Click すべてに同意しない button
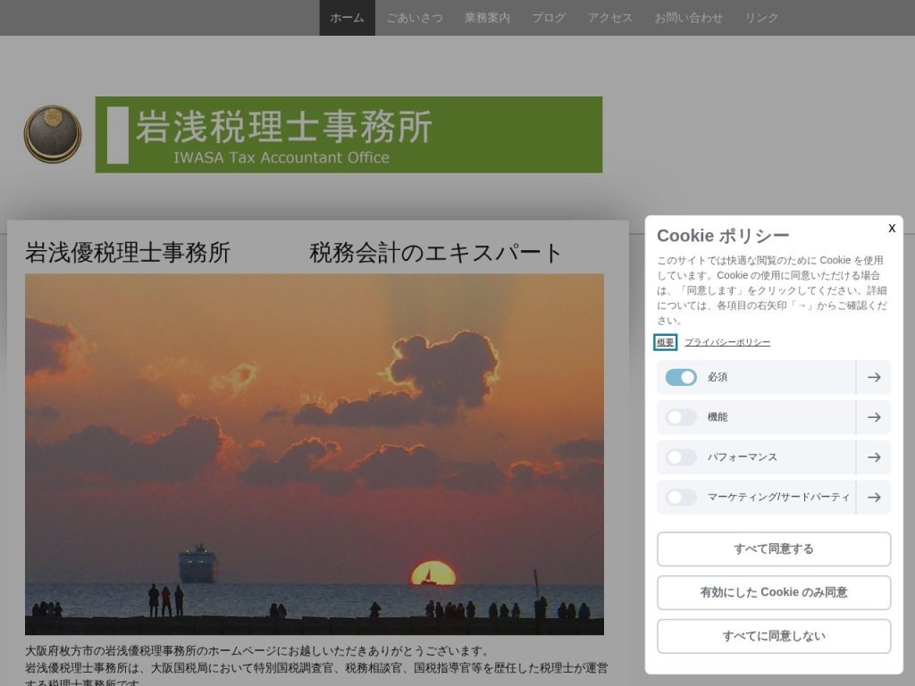The image size is (915, 686). (x=774, y=636)
